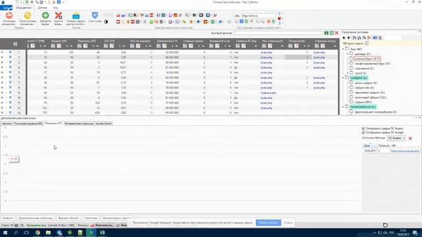Click the red Stop processes icon
The width and height of the screenshot is (422, 237).
click(9, 16)
